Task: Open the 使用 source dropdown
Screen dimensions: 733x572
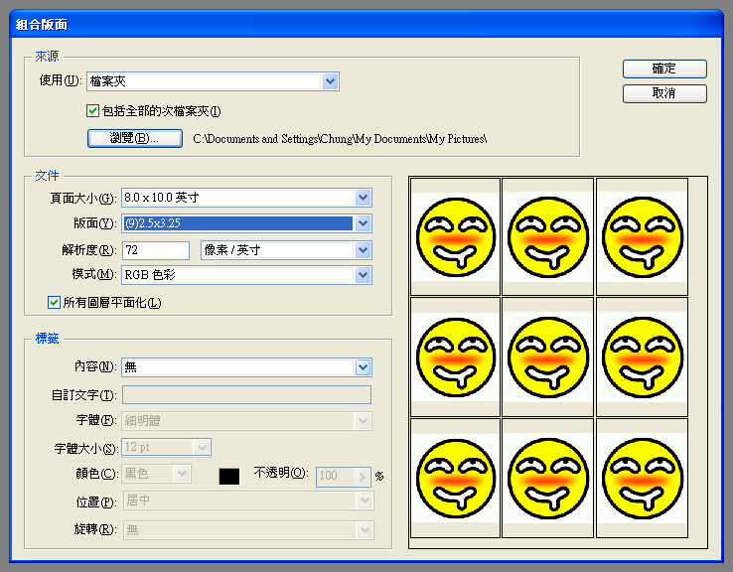Action: pyautogui.click(x=331, y=81)
